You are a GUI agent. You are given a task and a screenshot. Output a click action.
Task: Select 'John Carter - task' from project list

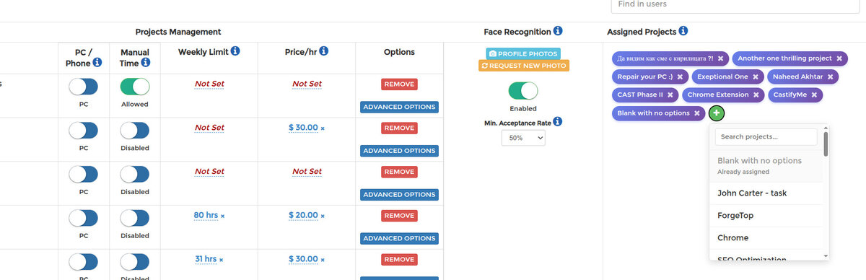click(766, 193)
